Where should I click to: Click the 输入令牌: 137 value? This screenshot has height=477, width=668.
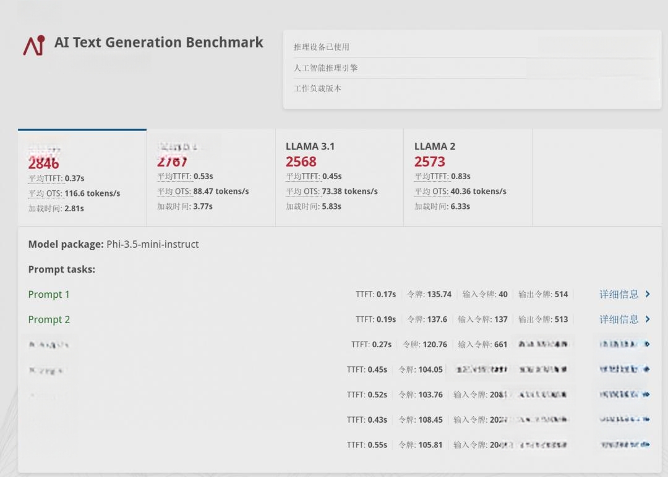tap(482, 319)
